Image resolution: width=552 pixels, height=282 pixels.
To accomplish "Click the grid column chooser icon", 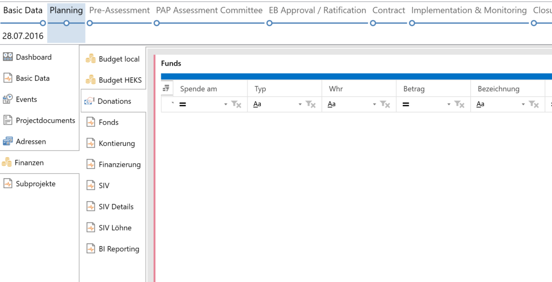I will (x=167, y=89).
